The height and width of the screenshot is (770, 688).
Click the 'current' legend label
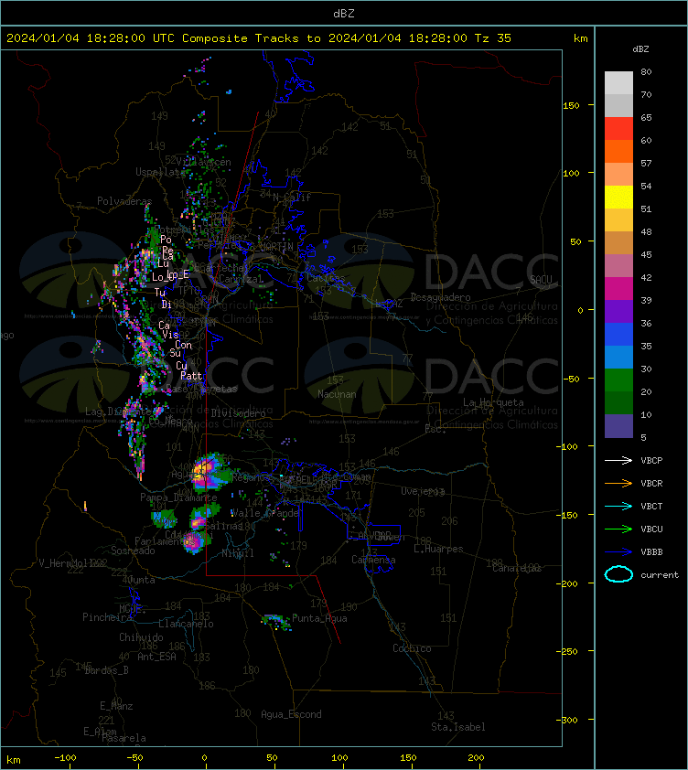[660, 574]
